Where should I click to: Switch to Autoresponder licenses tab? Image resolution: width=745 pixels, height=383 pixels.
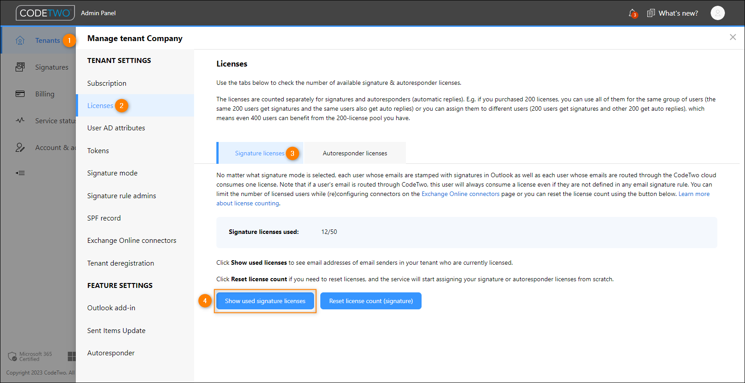(355, 153)
